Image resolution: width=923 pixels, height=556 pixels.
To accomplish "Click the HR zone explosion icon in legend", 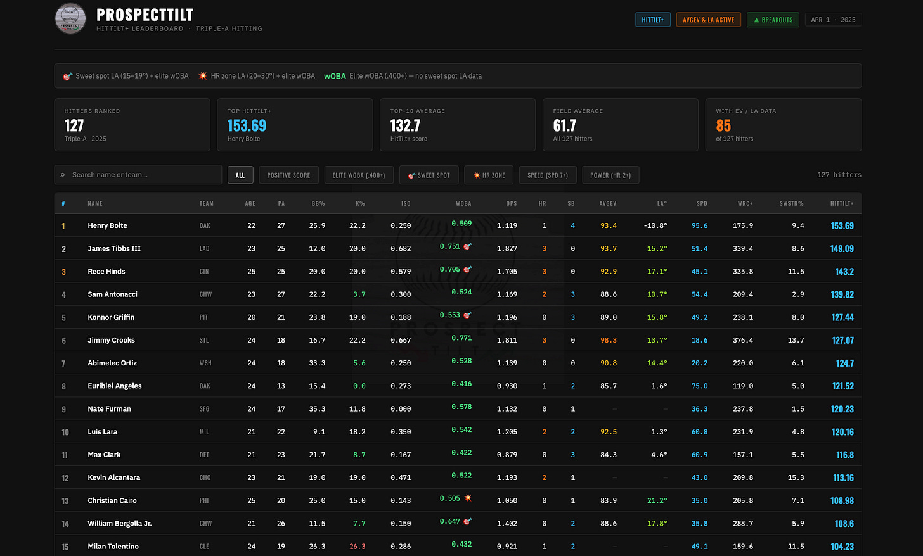I will (x=203, y=76).
